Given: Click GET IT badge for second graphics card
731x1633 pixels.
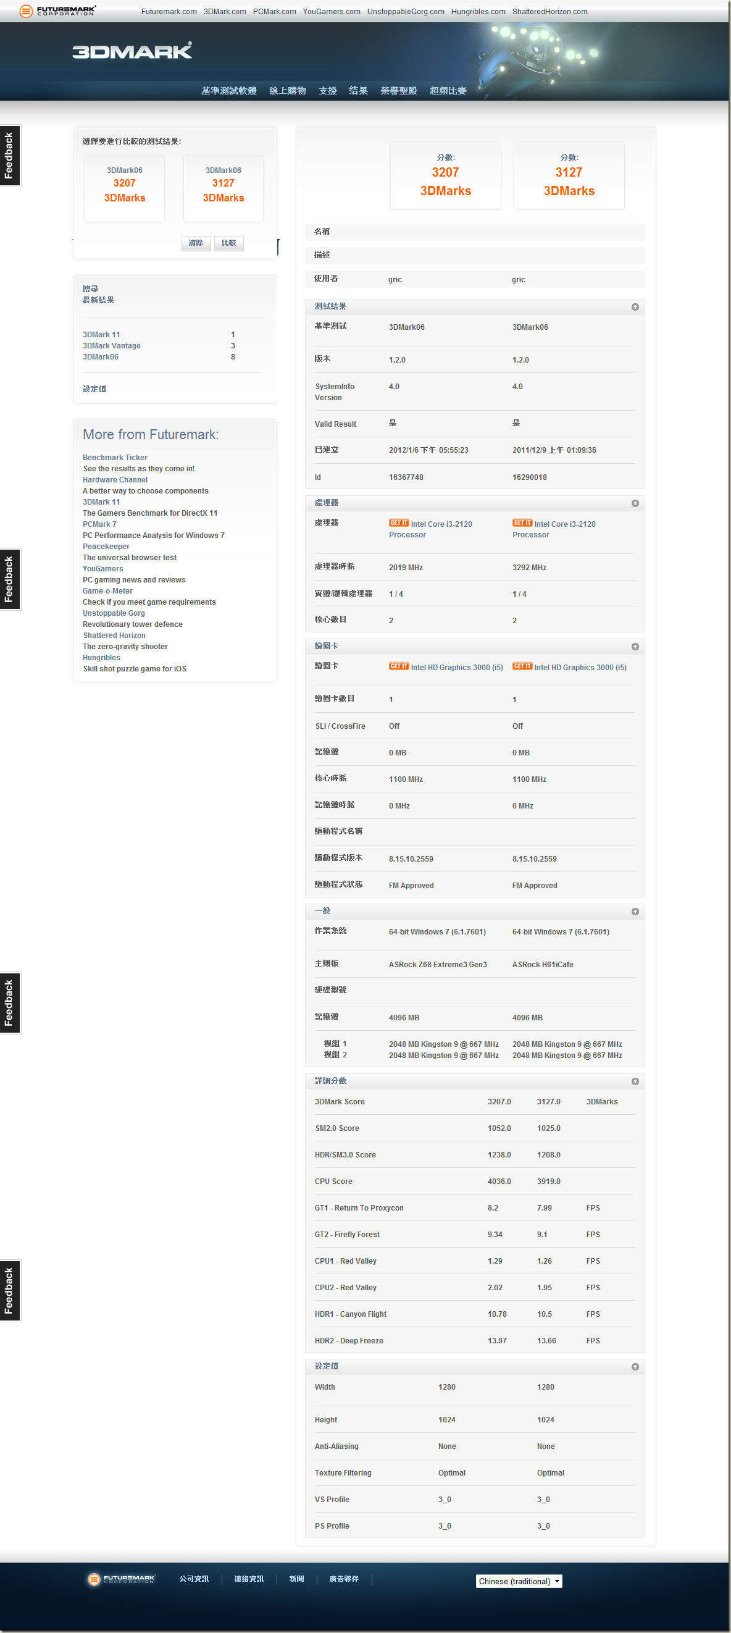Looking at the screenshot, I should [x=522, y=666].
